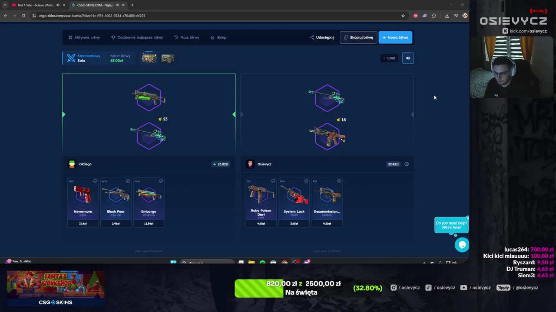Open Codzienne najlepsze bitwy section
Viewport: 556px width, 312px height.
(x=137, y=37)
